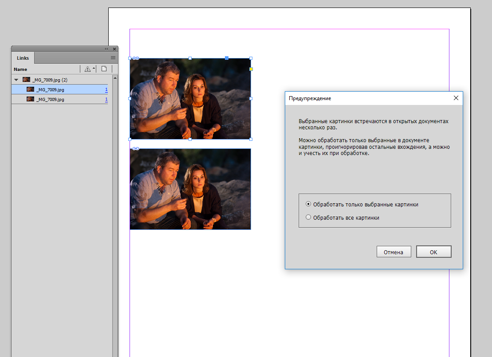Collapse the _MG_7009.jpg (2) group
Viewport: 492px width, 357px height.
(16, 80)
